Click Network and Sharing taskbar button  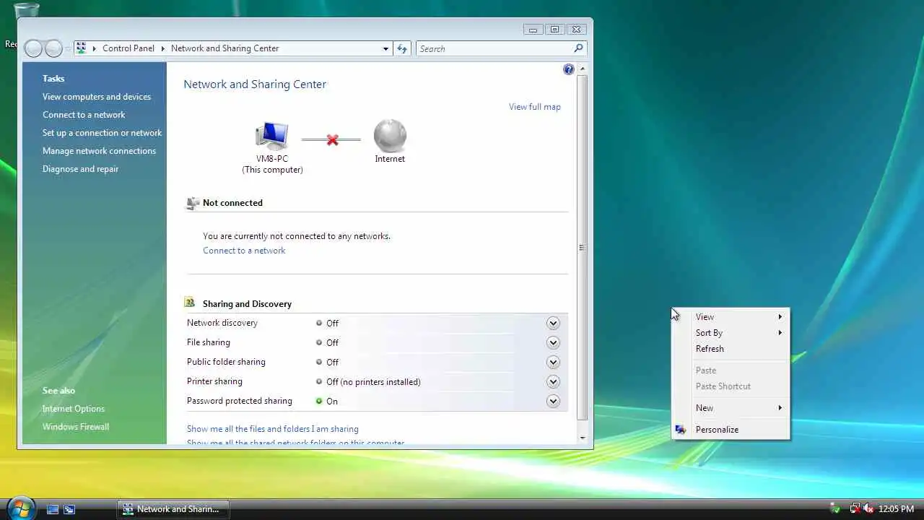[173, 509]
